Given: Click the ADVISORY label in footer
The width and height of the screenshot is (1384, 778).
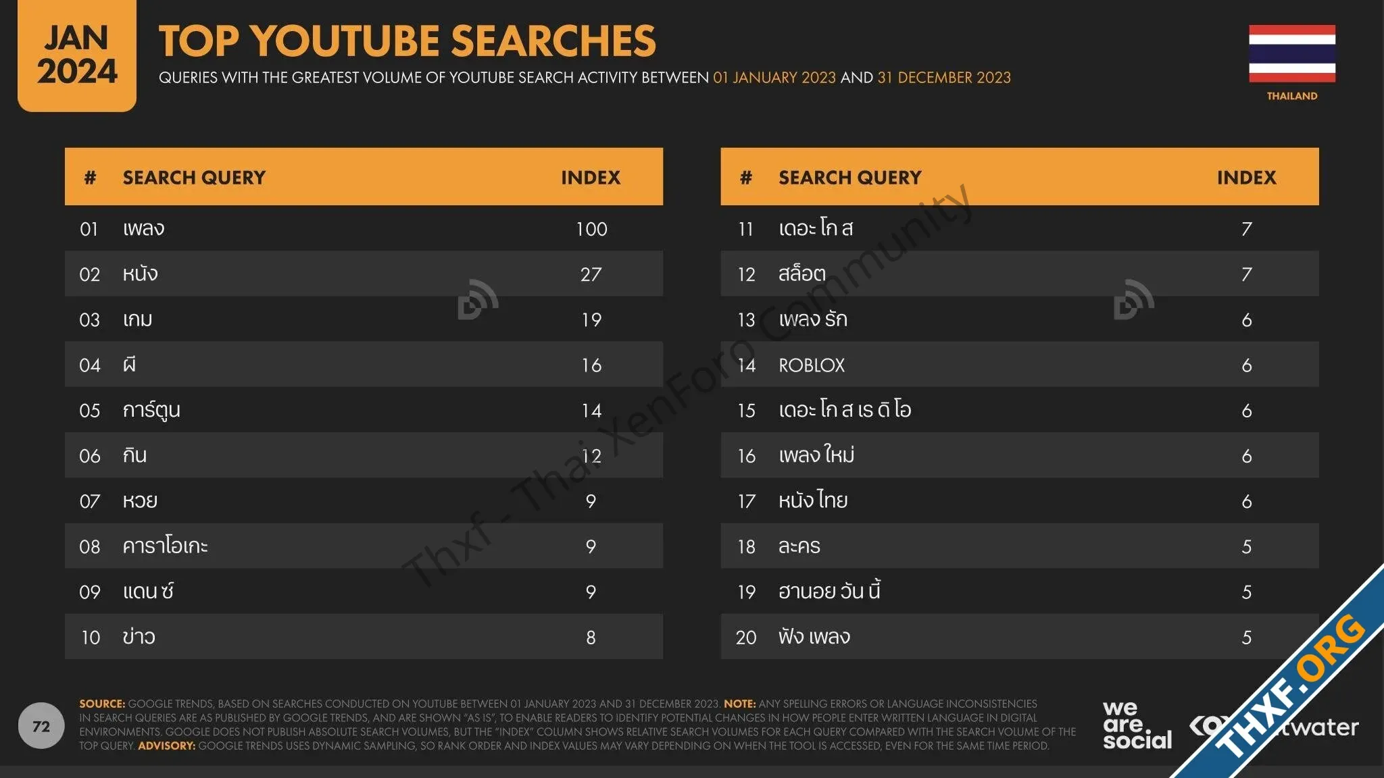Looking at the screenshot, I should tap(166, 746).
